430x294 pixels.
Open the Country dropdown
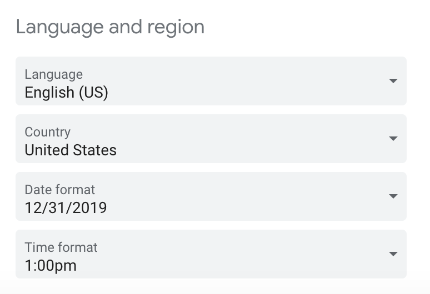click(x=211, y=139)
